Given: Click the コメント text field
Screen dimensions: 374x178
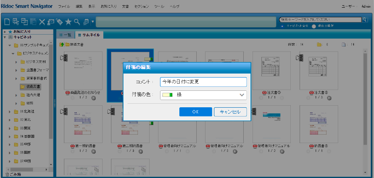Looking at the screenshot, I should point(203,82).
